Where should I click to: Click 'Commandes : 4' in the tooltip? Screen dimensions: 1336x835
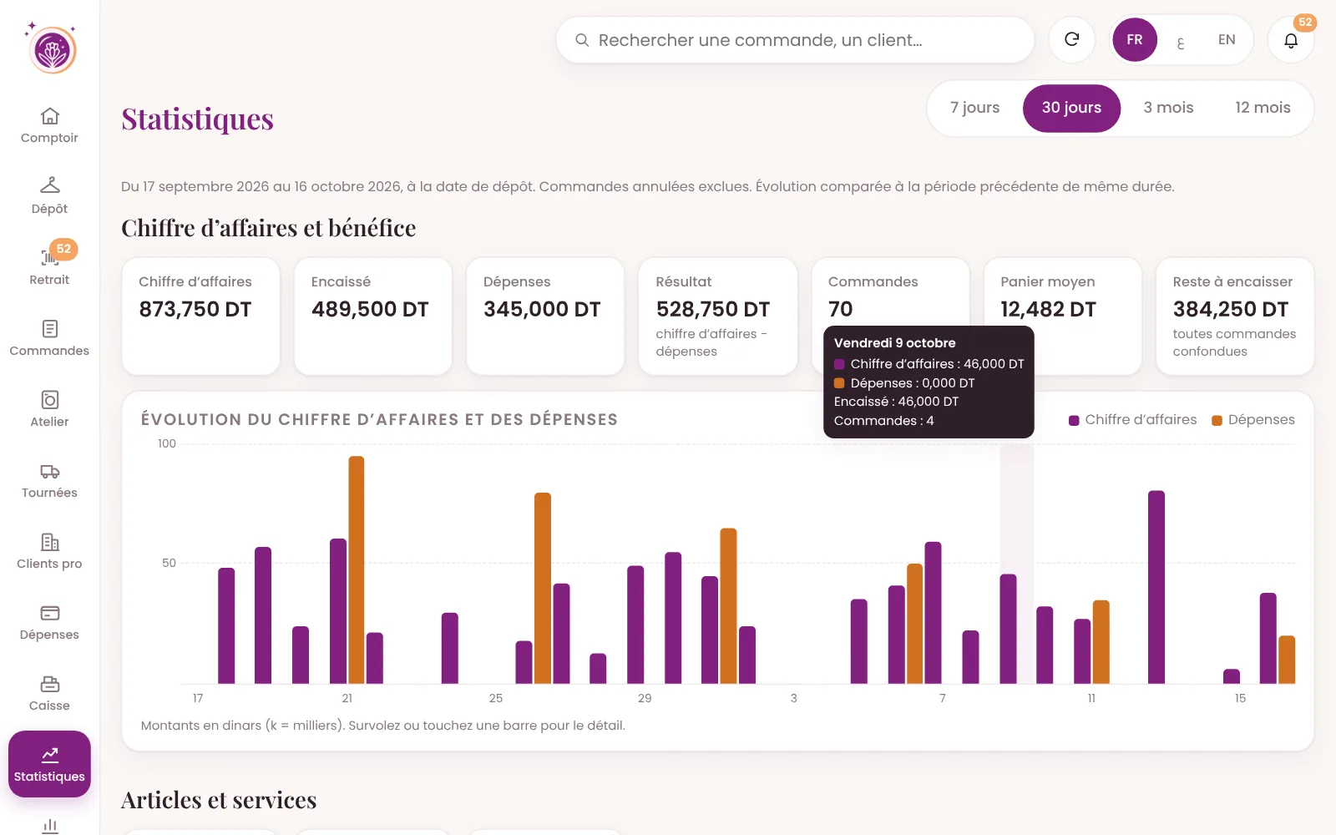tap(884, 421)
